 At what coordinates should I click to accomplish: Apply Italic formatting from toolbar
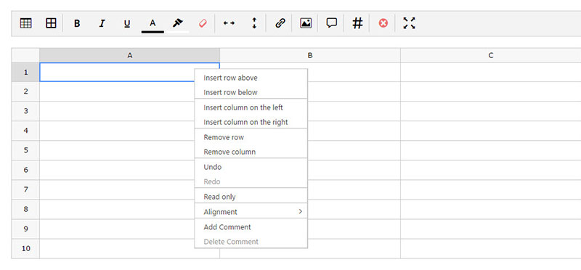pyautogui.click(x=102, y=23)
